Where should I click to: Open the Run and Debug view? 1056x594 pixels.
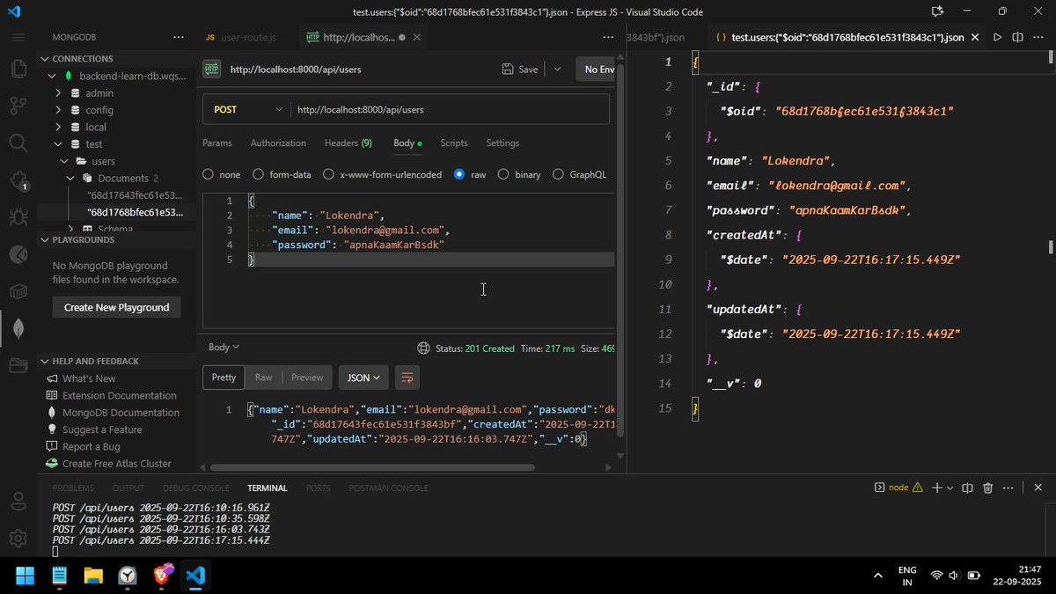tap(18, 216)
